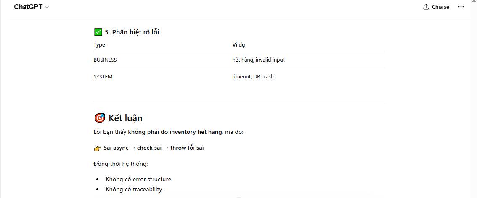The image size is (477, 198).
Task: Click the "Không có traceability" bullet
Action: [x=134, y=189]
